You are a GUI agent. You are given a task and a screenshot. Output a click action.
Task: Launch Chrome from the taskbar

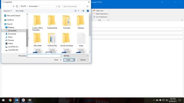[x=10, y=100]
